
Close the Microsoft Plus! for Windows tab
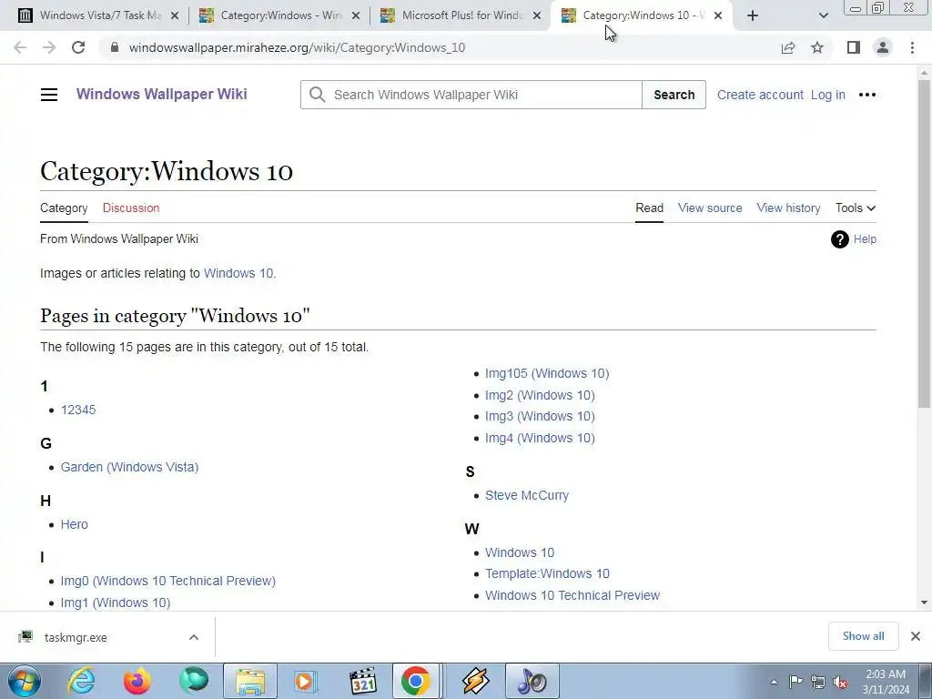537,15
